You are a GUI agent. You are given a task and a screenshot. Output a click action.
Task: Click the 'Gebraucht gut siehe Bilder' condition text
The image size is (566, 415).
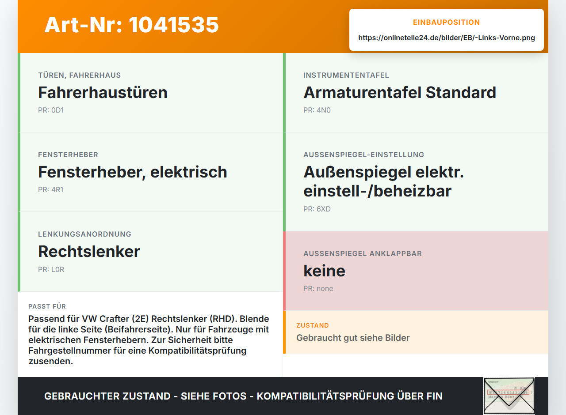[x=353, y=338]
